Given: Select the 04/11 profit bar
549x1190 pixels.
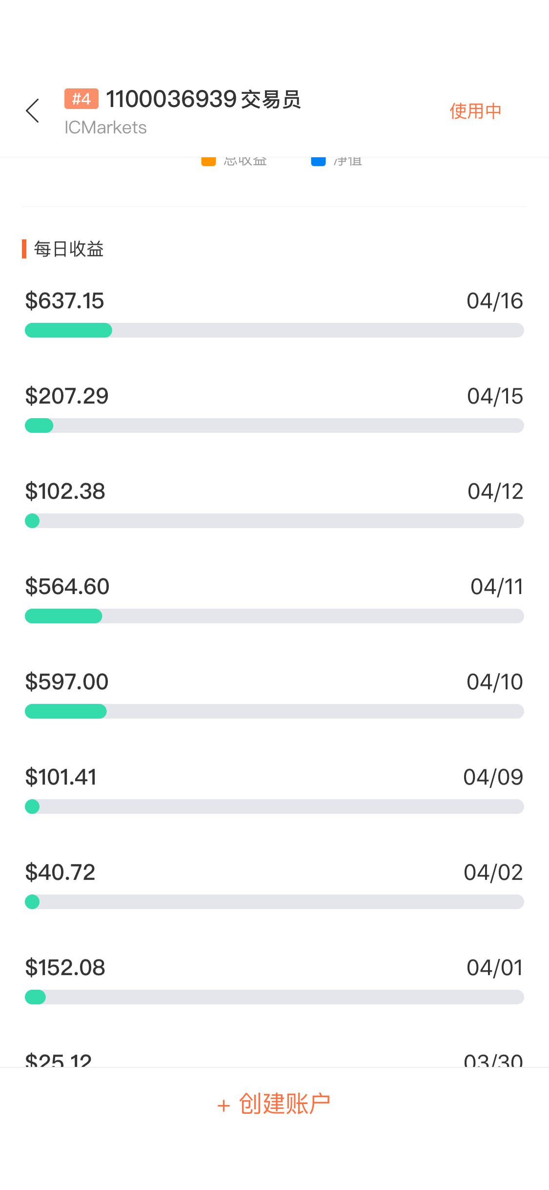Looking at the screenshot, I should tap(274, 616).
